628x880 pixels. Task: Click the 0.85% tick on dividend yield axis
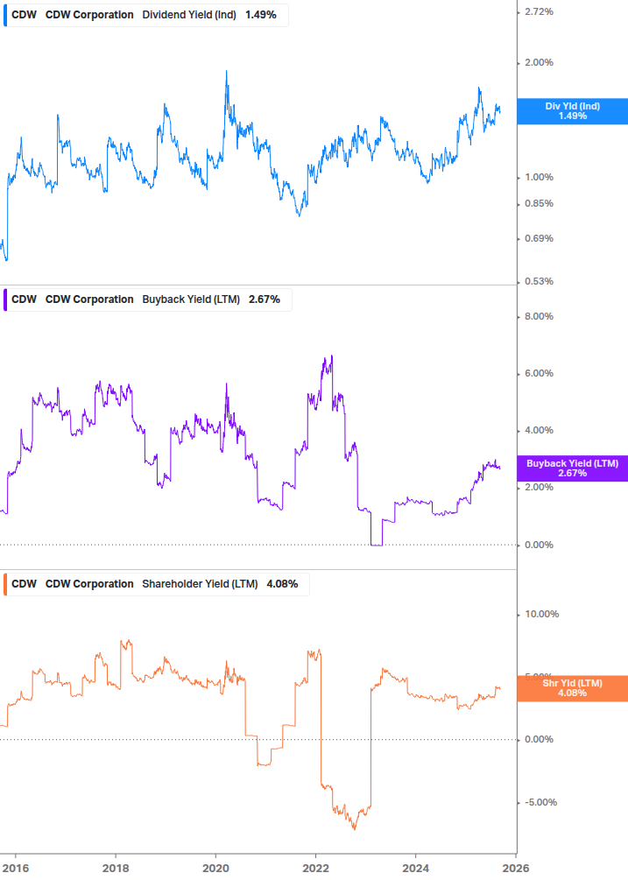(x=539, y=204)
